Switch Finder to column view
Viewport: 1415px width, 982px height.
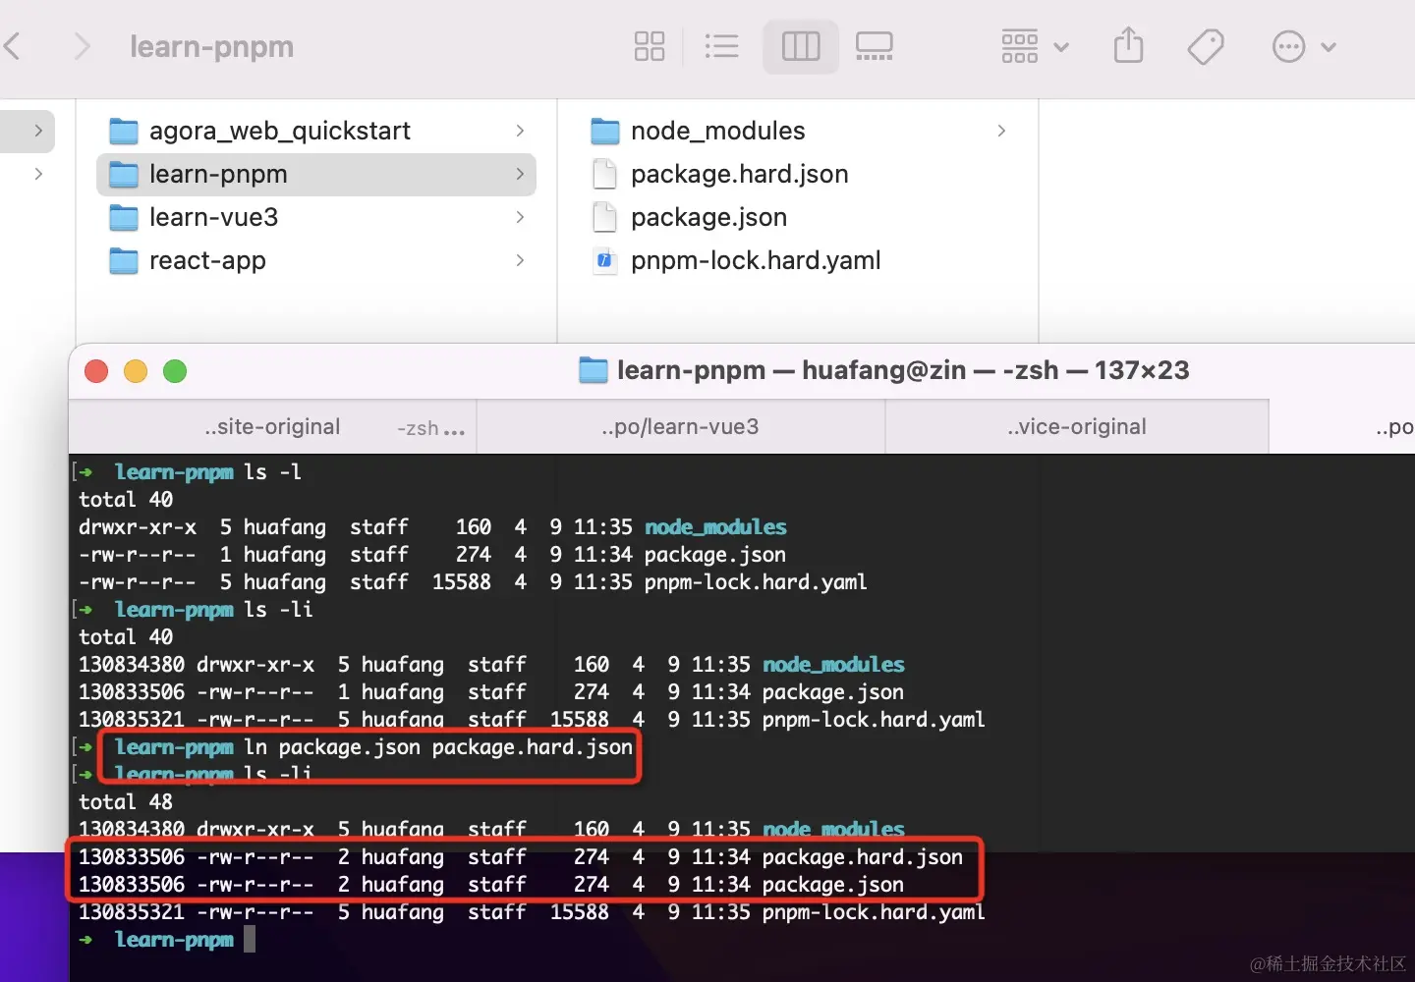[801, 46]
